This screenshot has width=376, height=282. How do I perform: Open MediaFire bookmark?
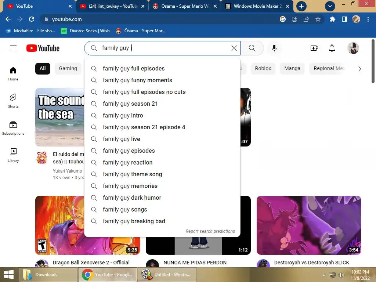(x=30, y=31)
